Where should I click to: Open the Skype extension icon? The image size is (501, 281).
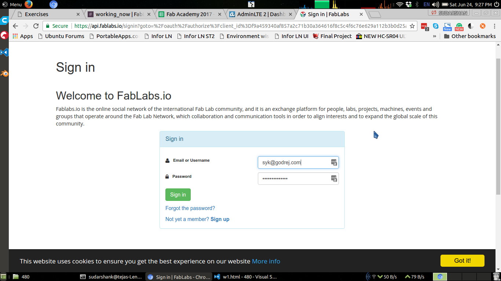[x=436, y=26]
